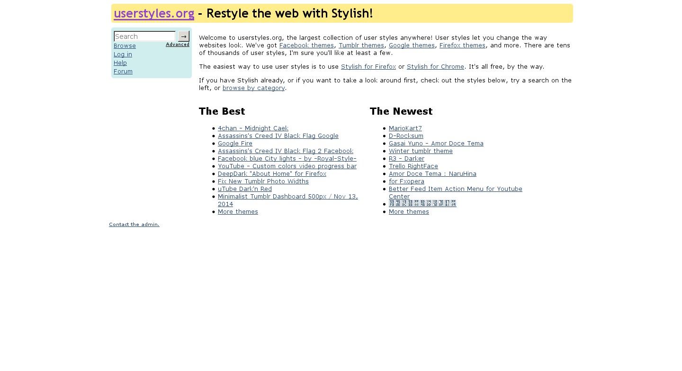Image resolution: width=682 pixels, height=371 pixels.
Task: Click the userstyles.org header title link
Action: 154,14
